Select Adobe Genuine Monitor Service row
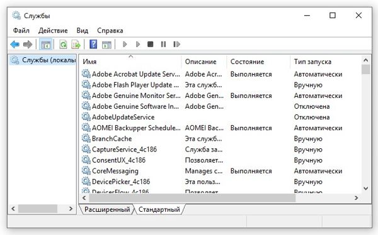The image size is (378, 235). click(x=221, y=96)
